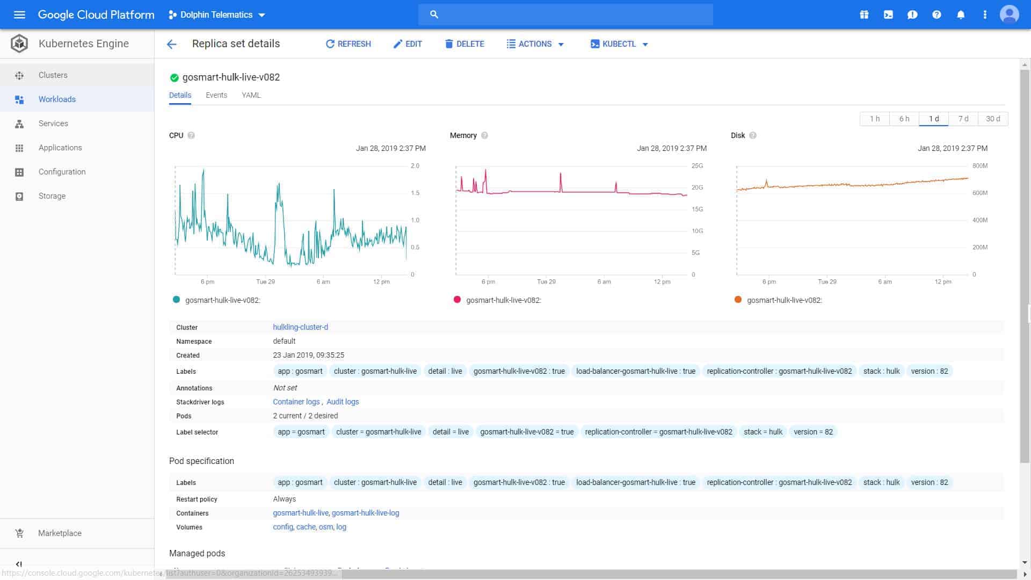The width and height of the screenshot is (1031, 580).
Task: Click the Configuration sidebar icon
Action: 19,172
